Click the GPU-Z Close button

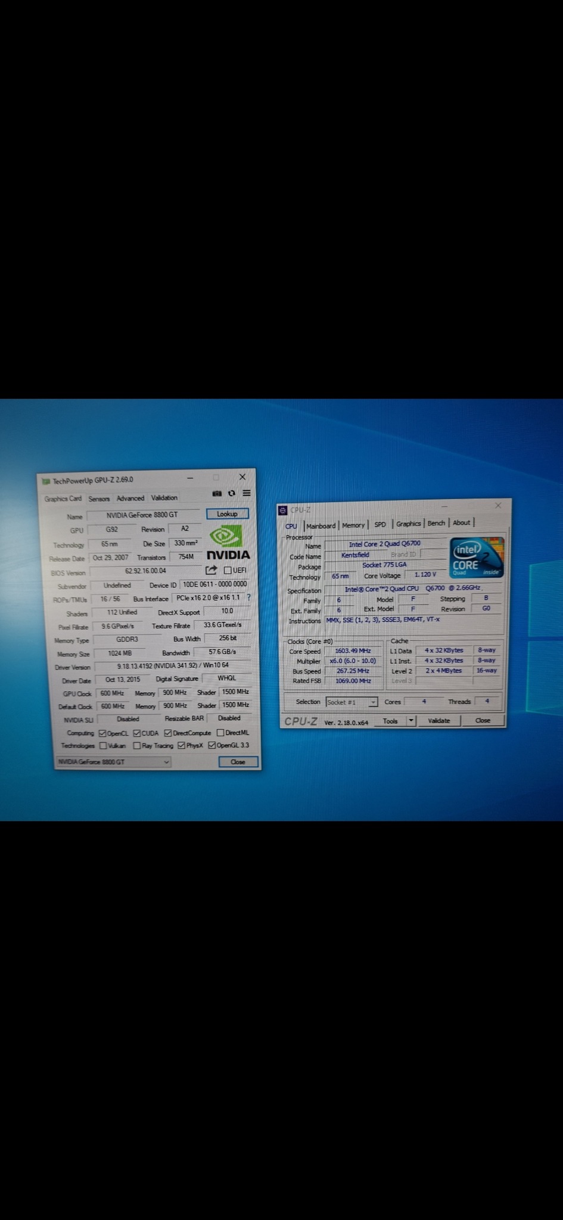click(238, 762)
